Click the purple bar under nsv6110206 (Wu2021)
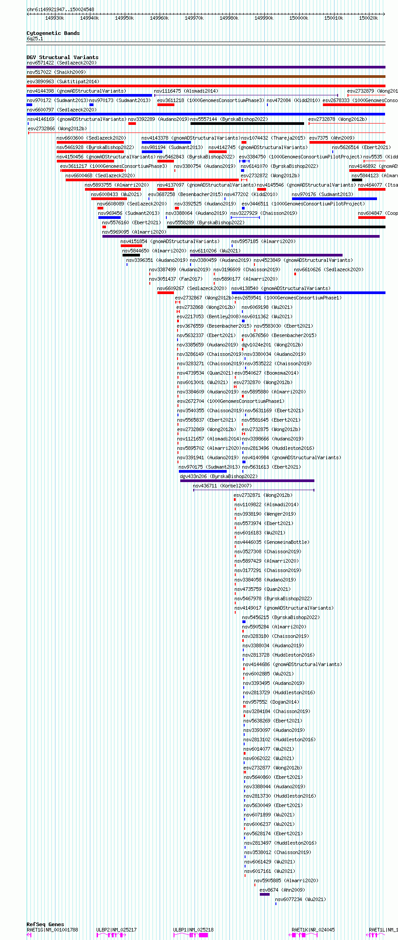This screenshot has height=940, width=398. (266, 255)
